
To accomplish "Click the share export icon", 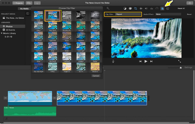I will [190, 3].
